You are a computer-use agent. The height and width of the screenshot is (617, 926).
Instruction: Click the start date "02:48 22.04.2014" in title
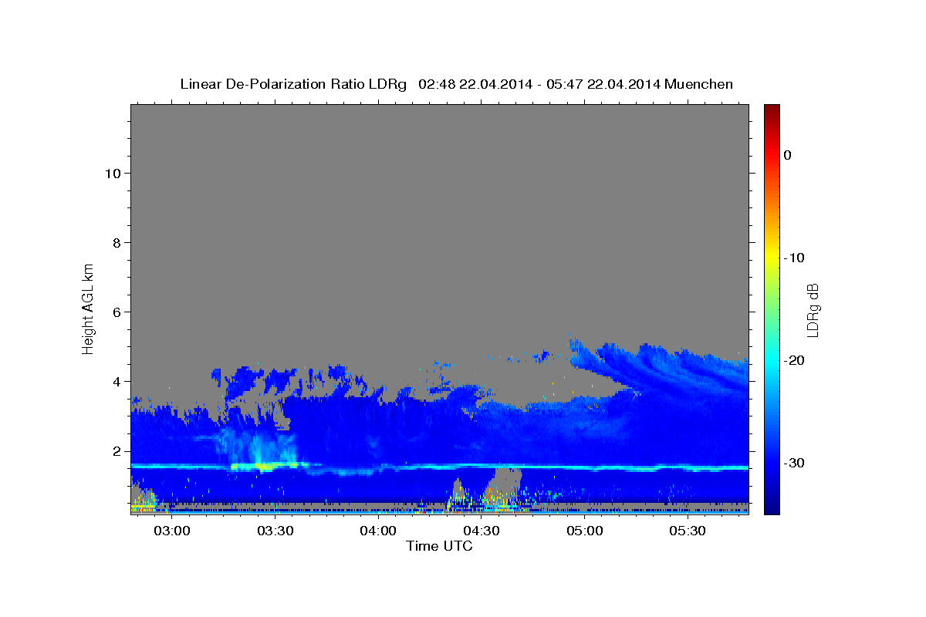[475, 84]
